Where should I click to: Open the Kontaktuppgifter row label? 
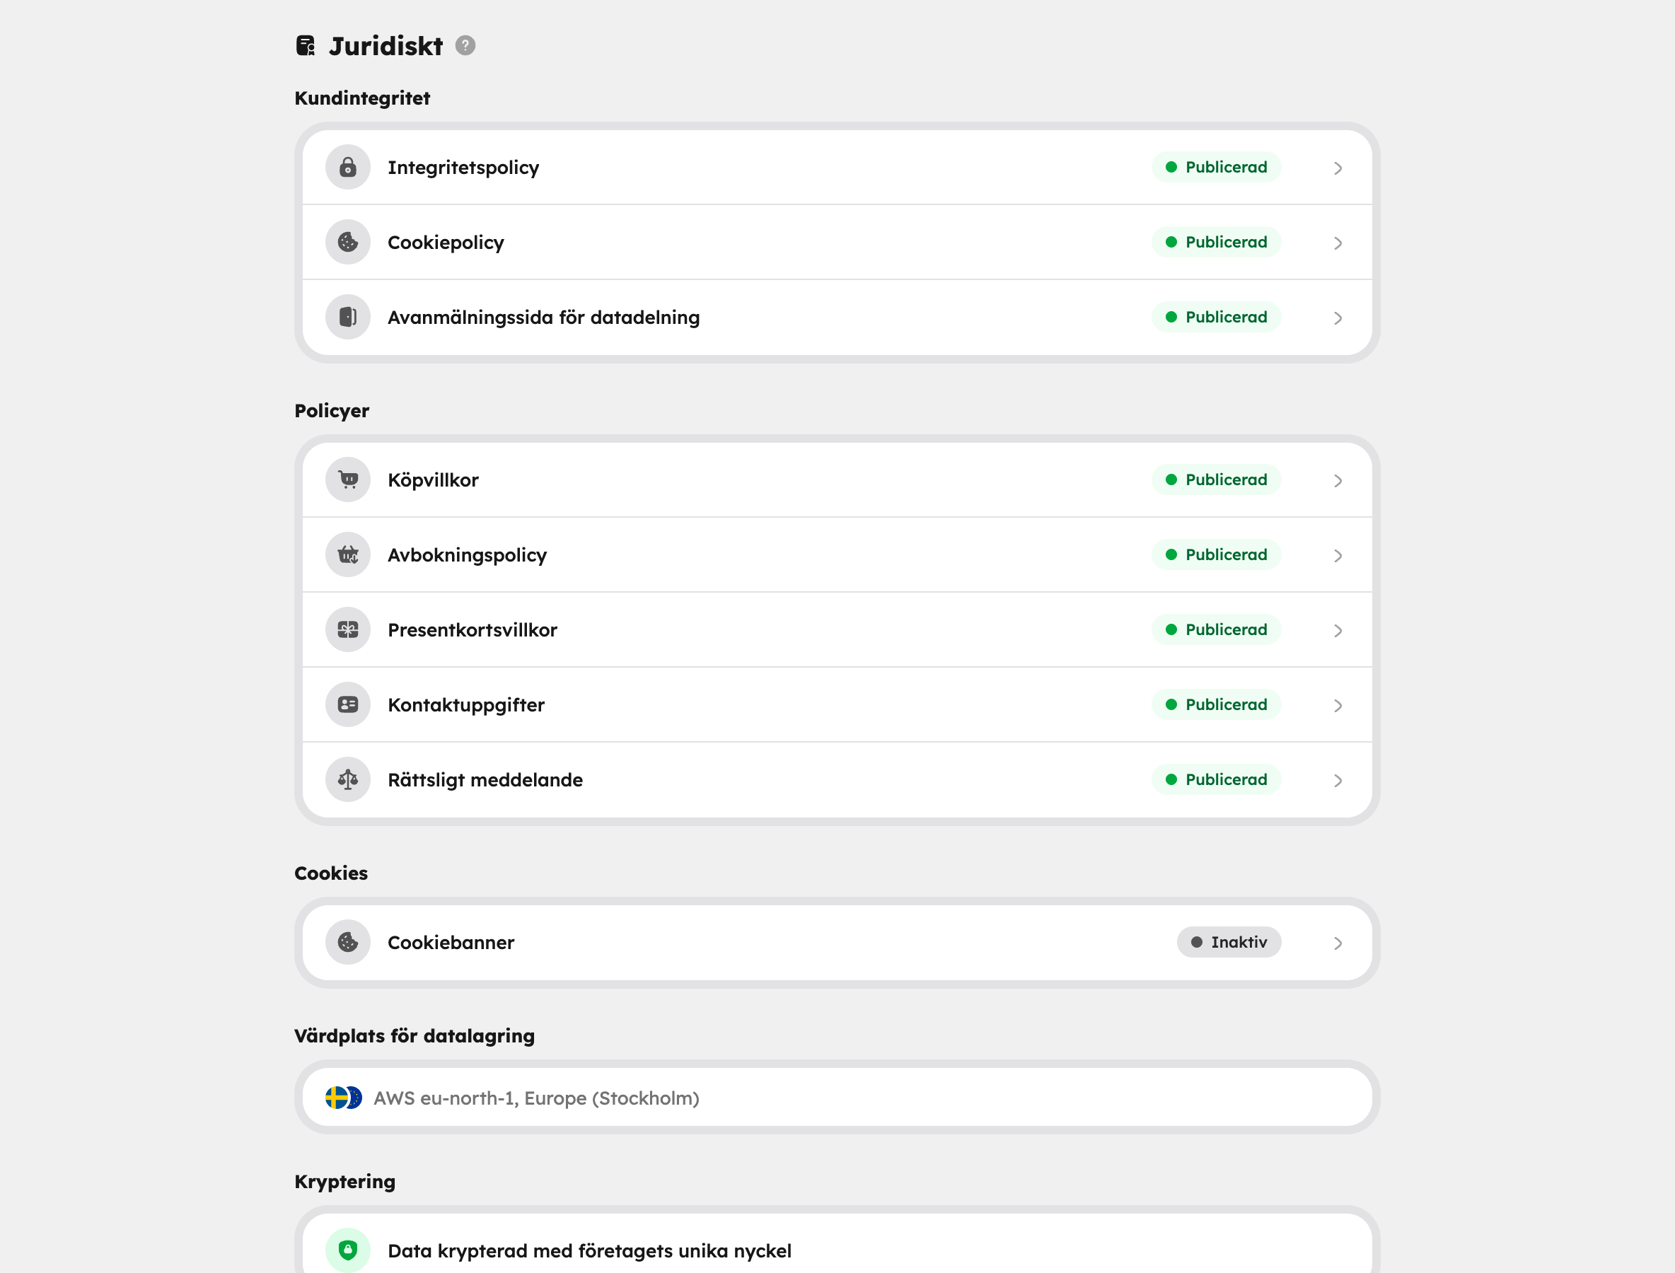coord(466,706)
